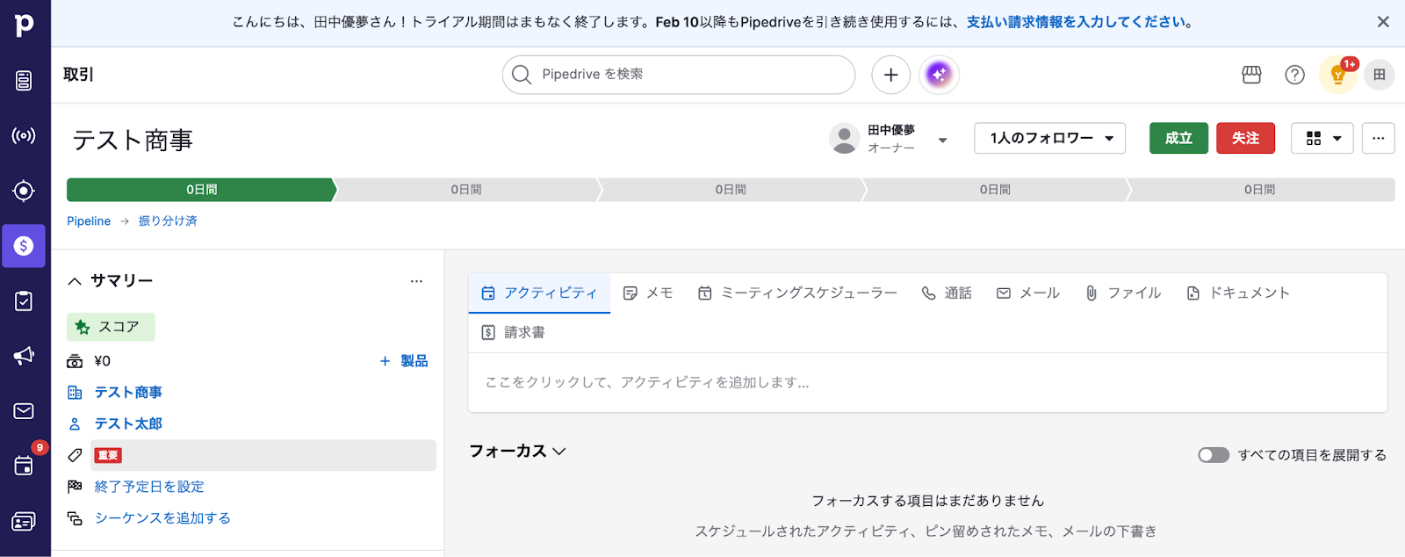Select the second pipeline stage segment
The width and height of the screenshot is (1405, 557).
466,190
